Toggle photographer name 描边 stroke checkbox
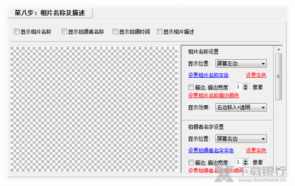The image size is (295, 186). pyautogui.click(x=191, y=162)
